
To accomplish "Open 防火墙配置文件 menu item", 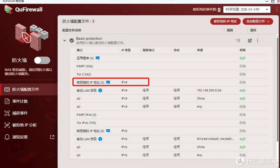I will [29, 89].
